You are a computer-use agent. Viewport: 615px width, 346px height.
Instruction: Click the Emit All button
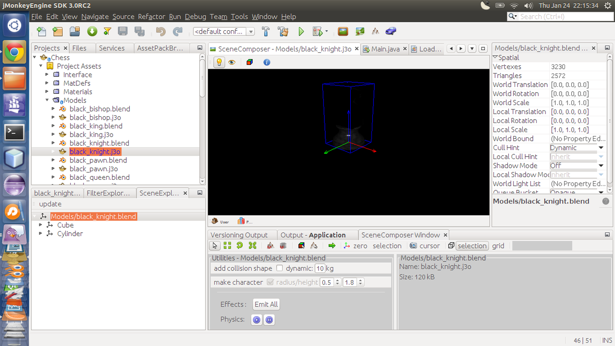pos(266,304)
